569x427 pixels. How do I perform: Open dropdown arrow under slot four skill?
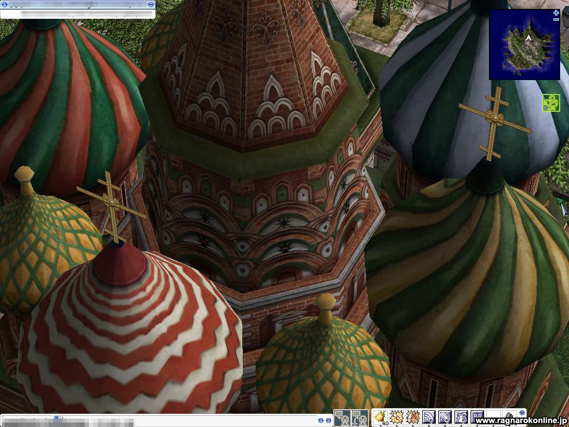[428, 425]
